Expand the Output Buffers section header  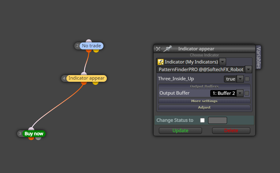tap(204, 86)
